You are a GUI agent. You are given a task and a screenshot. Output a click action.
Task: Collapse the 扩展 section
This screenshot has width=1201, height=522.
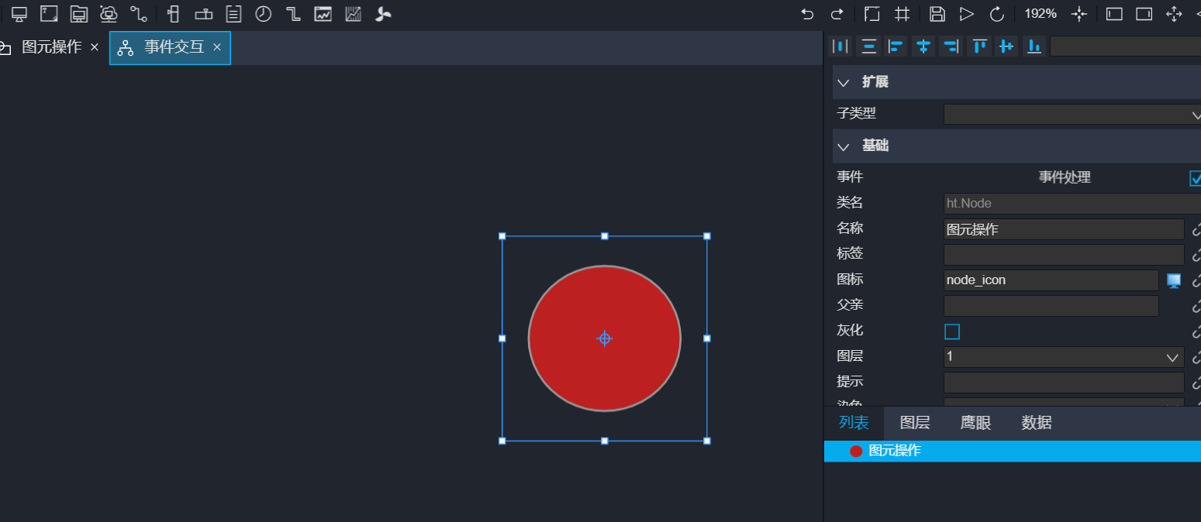[844, 82]
